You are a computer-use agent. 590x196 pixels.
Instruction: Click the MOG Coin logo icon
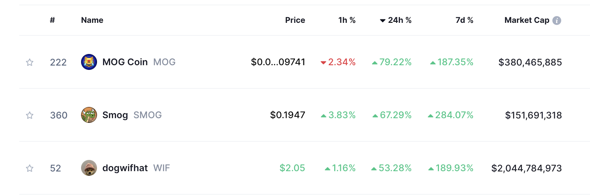89,62
